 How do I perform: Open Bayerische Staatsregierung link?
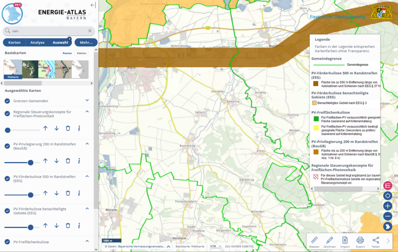(x=337, y=17)
